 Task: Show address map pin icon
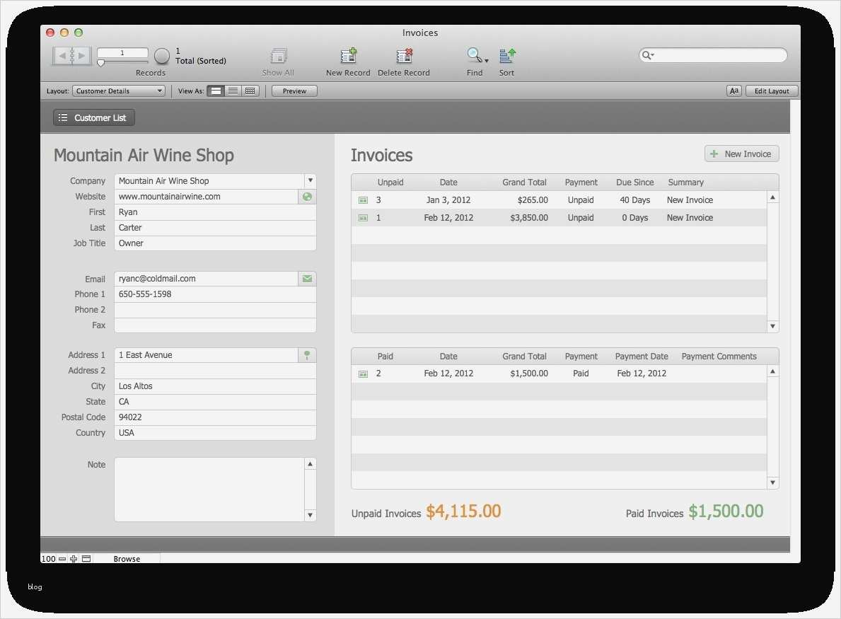(x=308, y=355)
